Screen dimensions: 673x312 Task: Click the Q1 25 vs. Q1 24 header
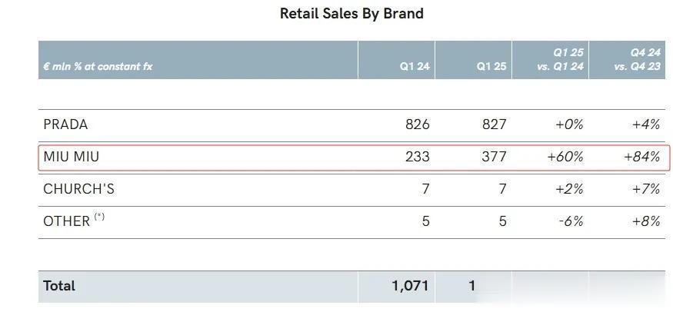point(560,60)
